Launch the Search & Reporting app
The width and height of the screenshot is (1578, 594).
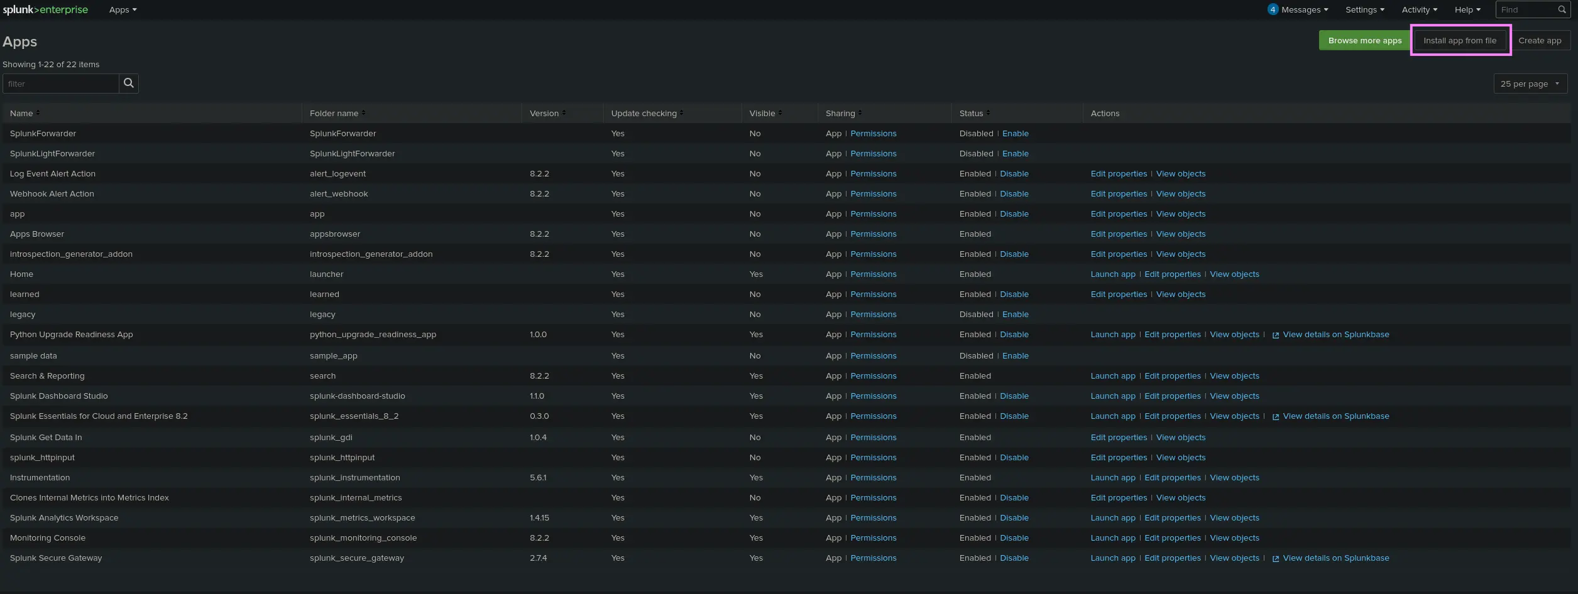pos(1112,376)
